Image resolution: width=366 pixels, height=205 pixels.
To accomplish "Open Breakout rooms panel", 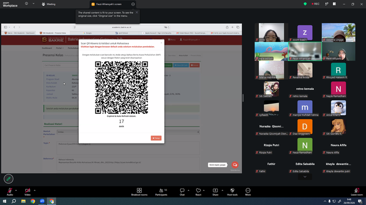I will pos(140,192).
